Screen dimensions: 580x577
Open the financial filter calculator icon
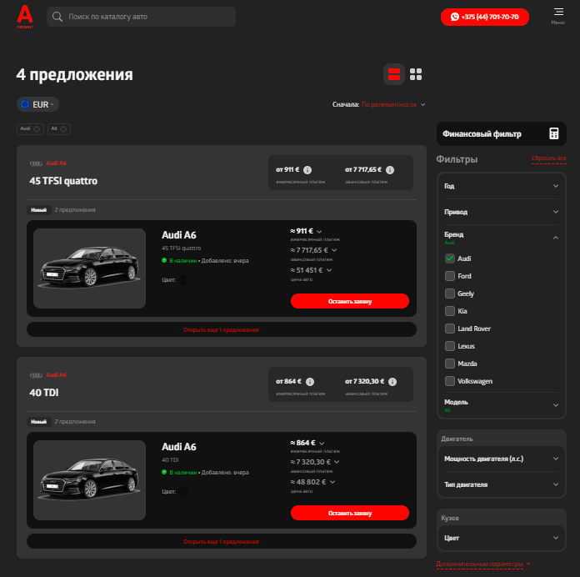pos(553,133)
